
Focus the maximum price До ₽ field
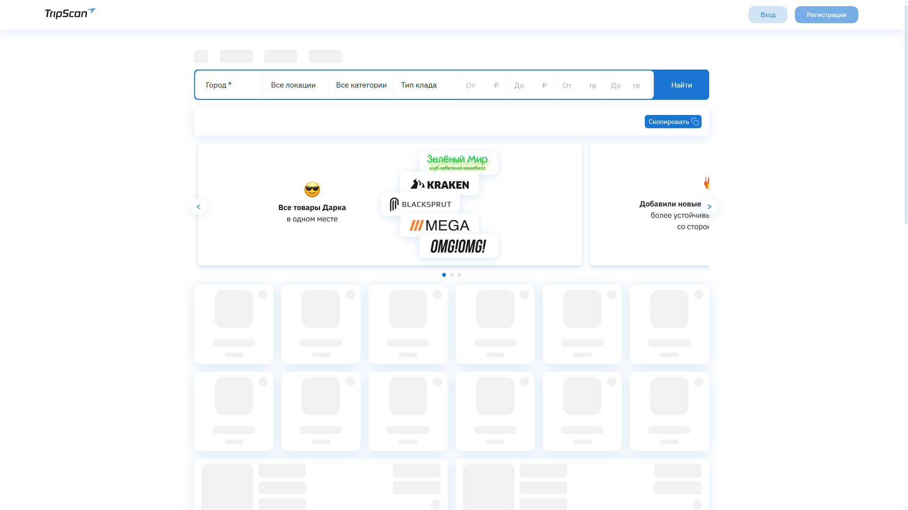pyautogui.click(x=530, y=85)
